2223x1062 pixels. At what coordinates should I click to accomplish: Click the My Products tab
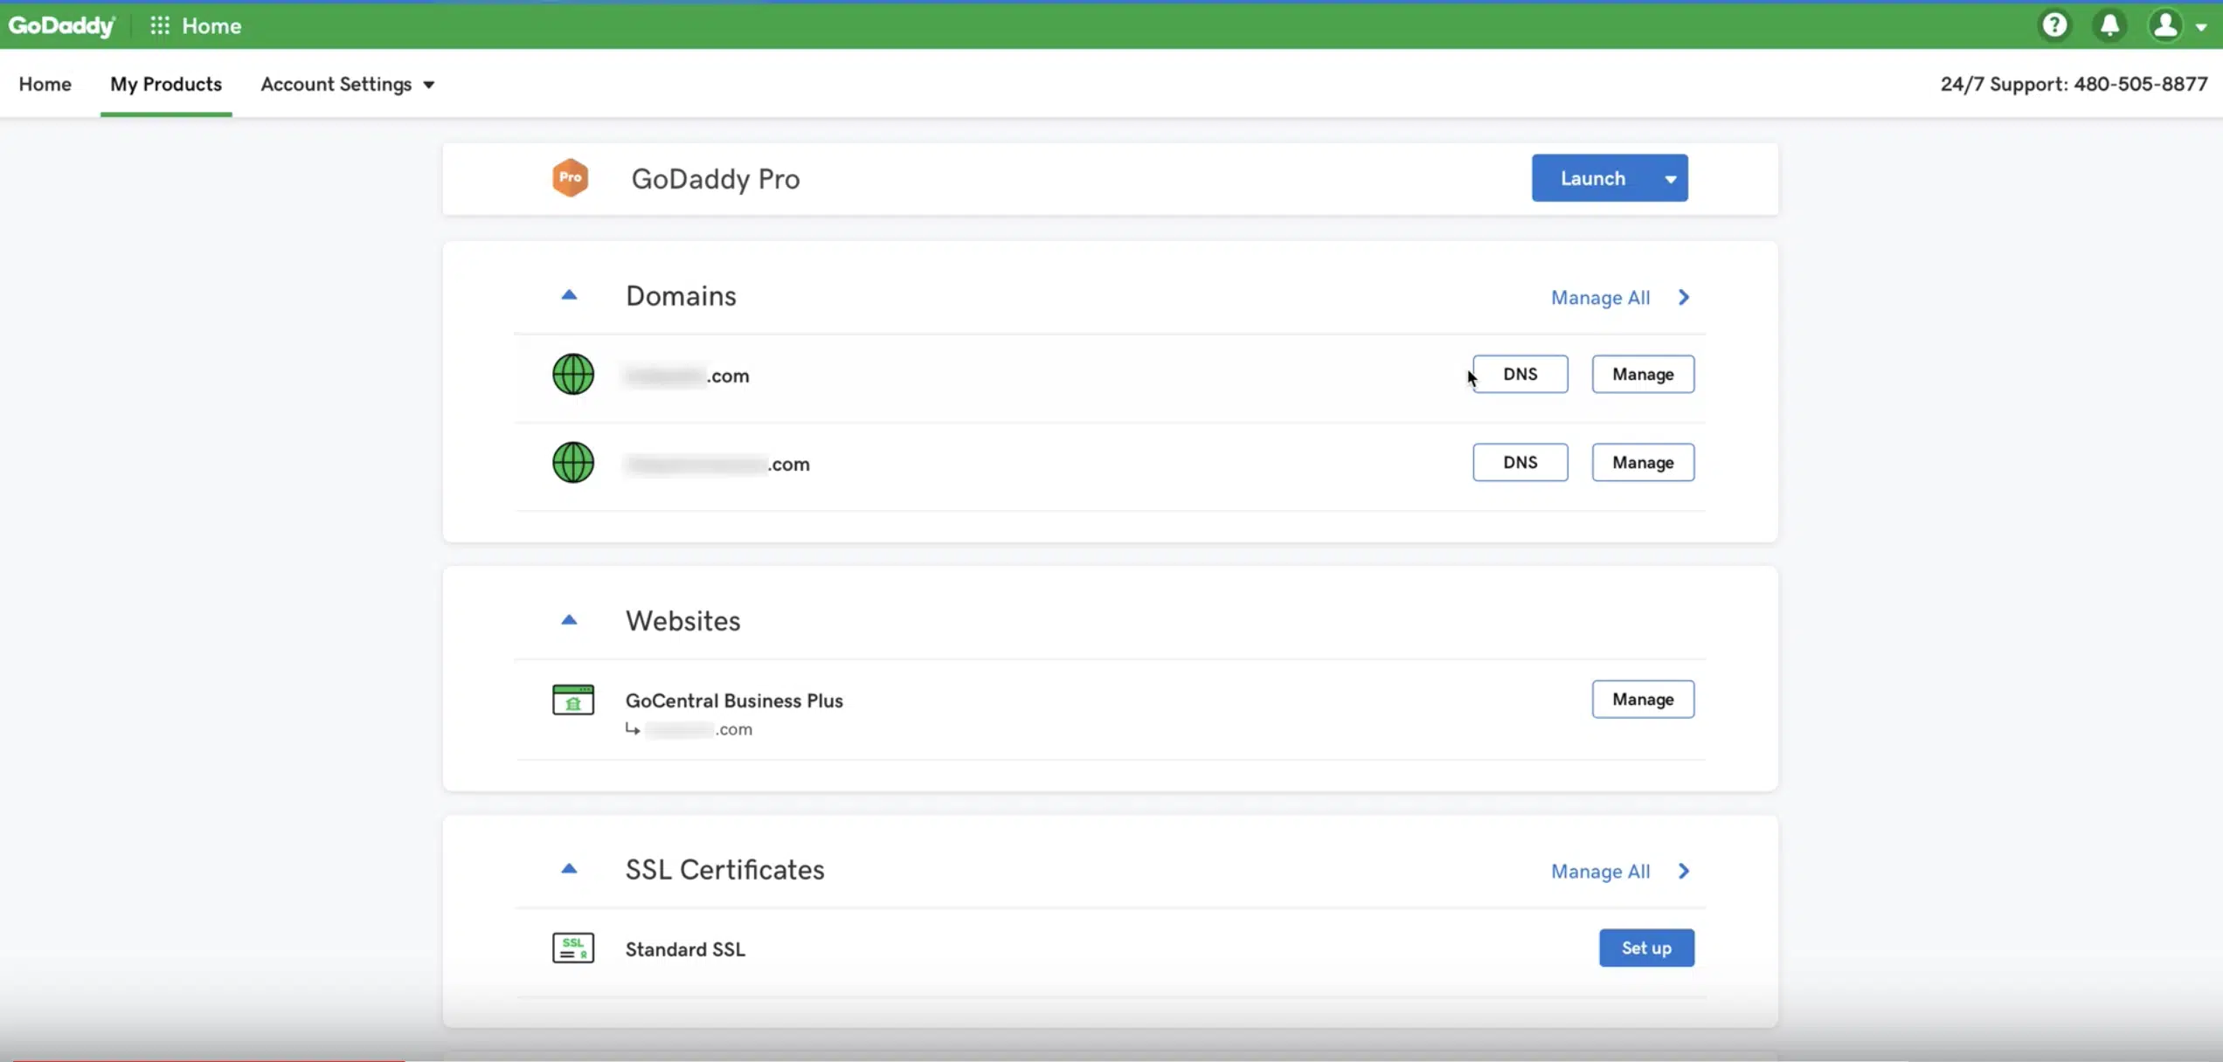166,84
